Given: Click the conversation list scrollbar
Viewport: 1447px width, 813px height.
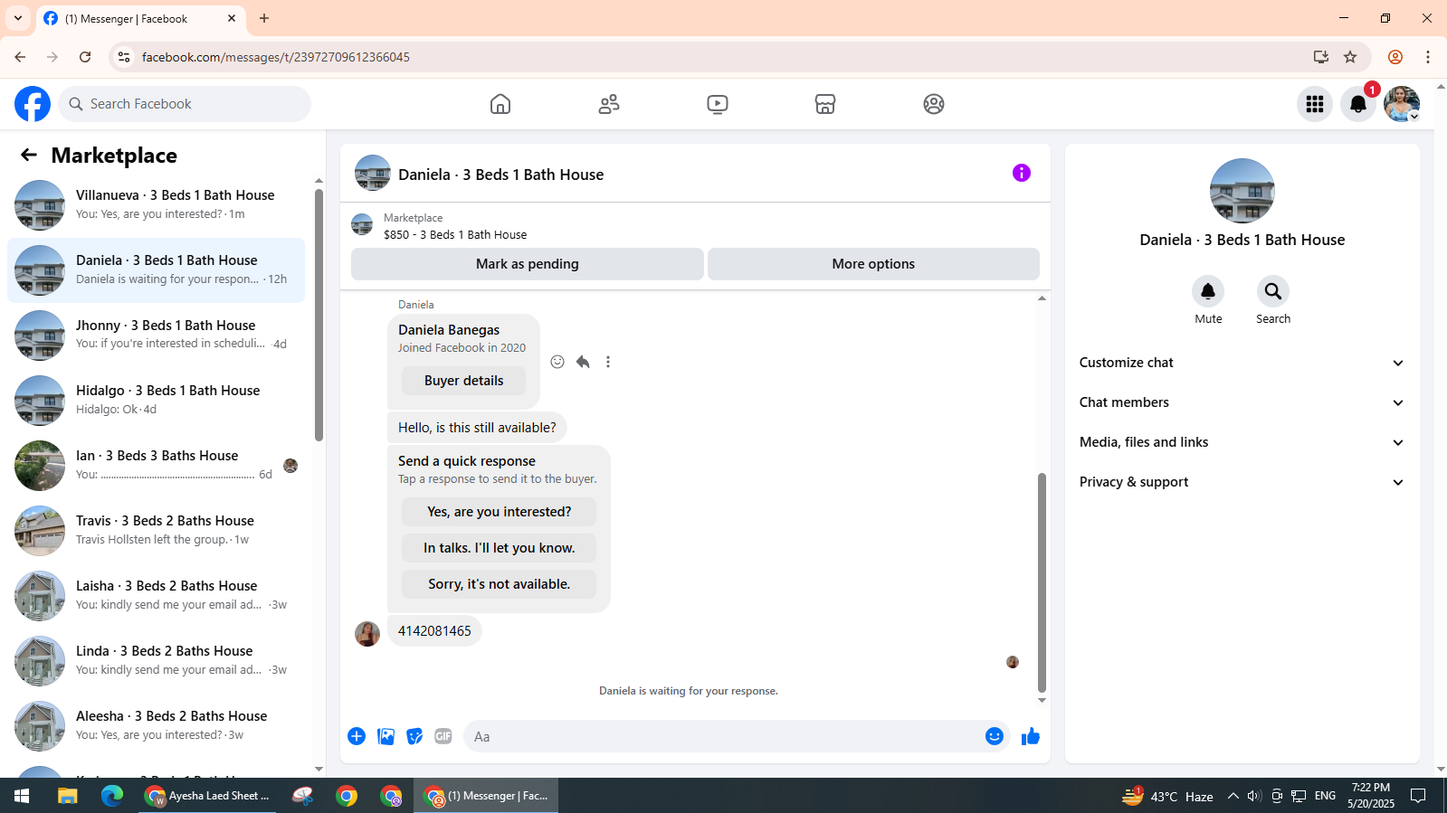Looking at the screenshot, I should pos(319,315).
